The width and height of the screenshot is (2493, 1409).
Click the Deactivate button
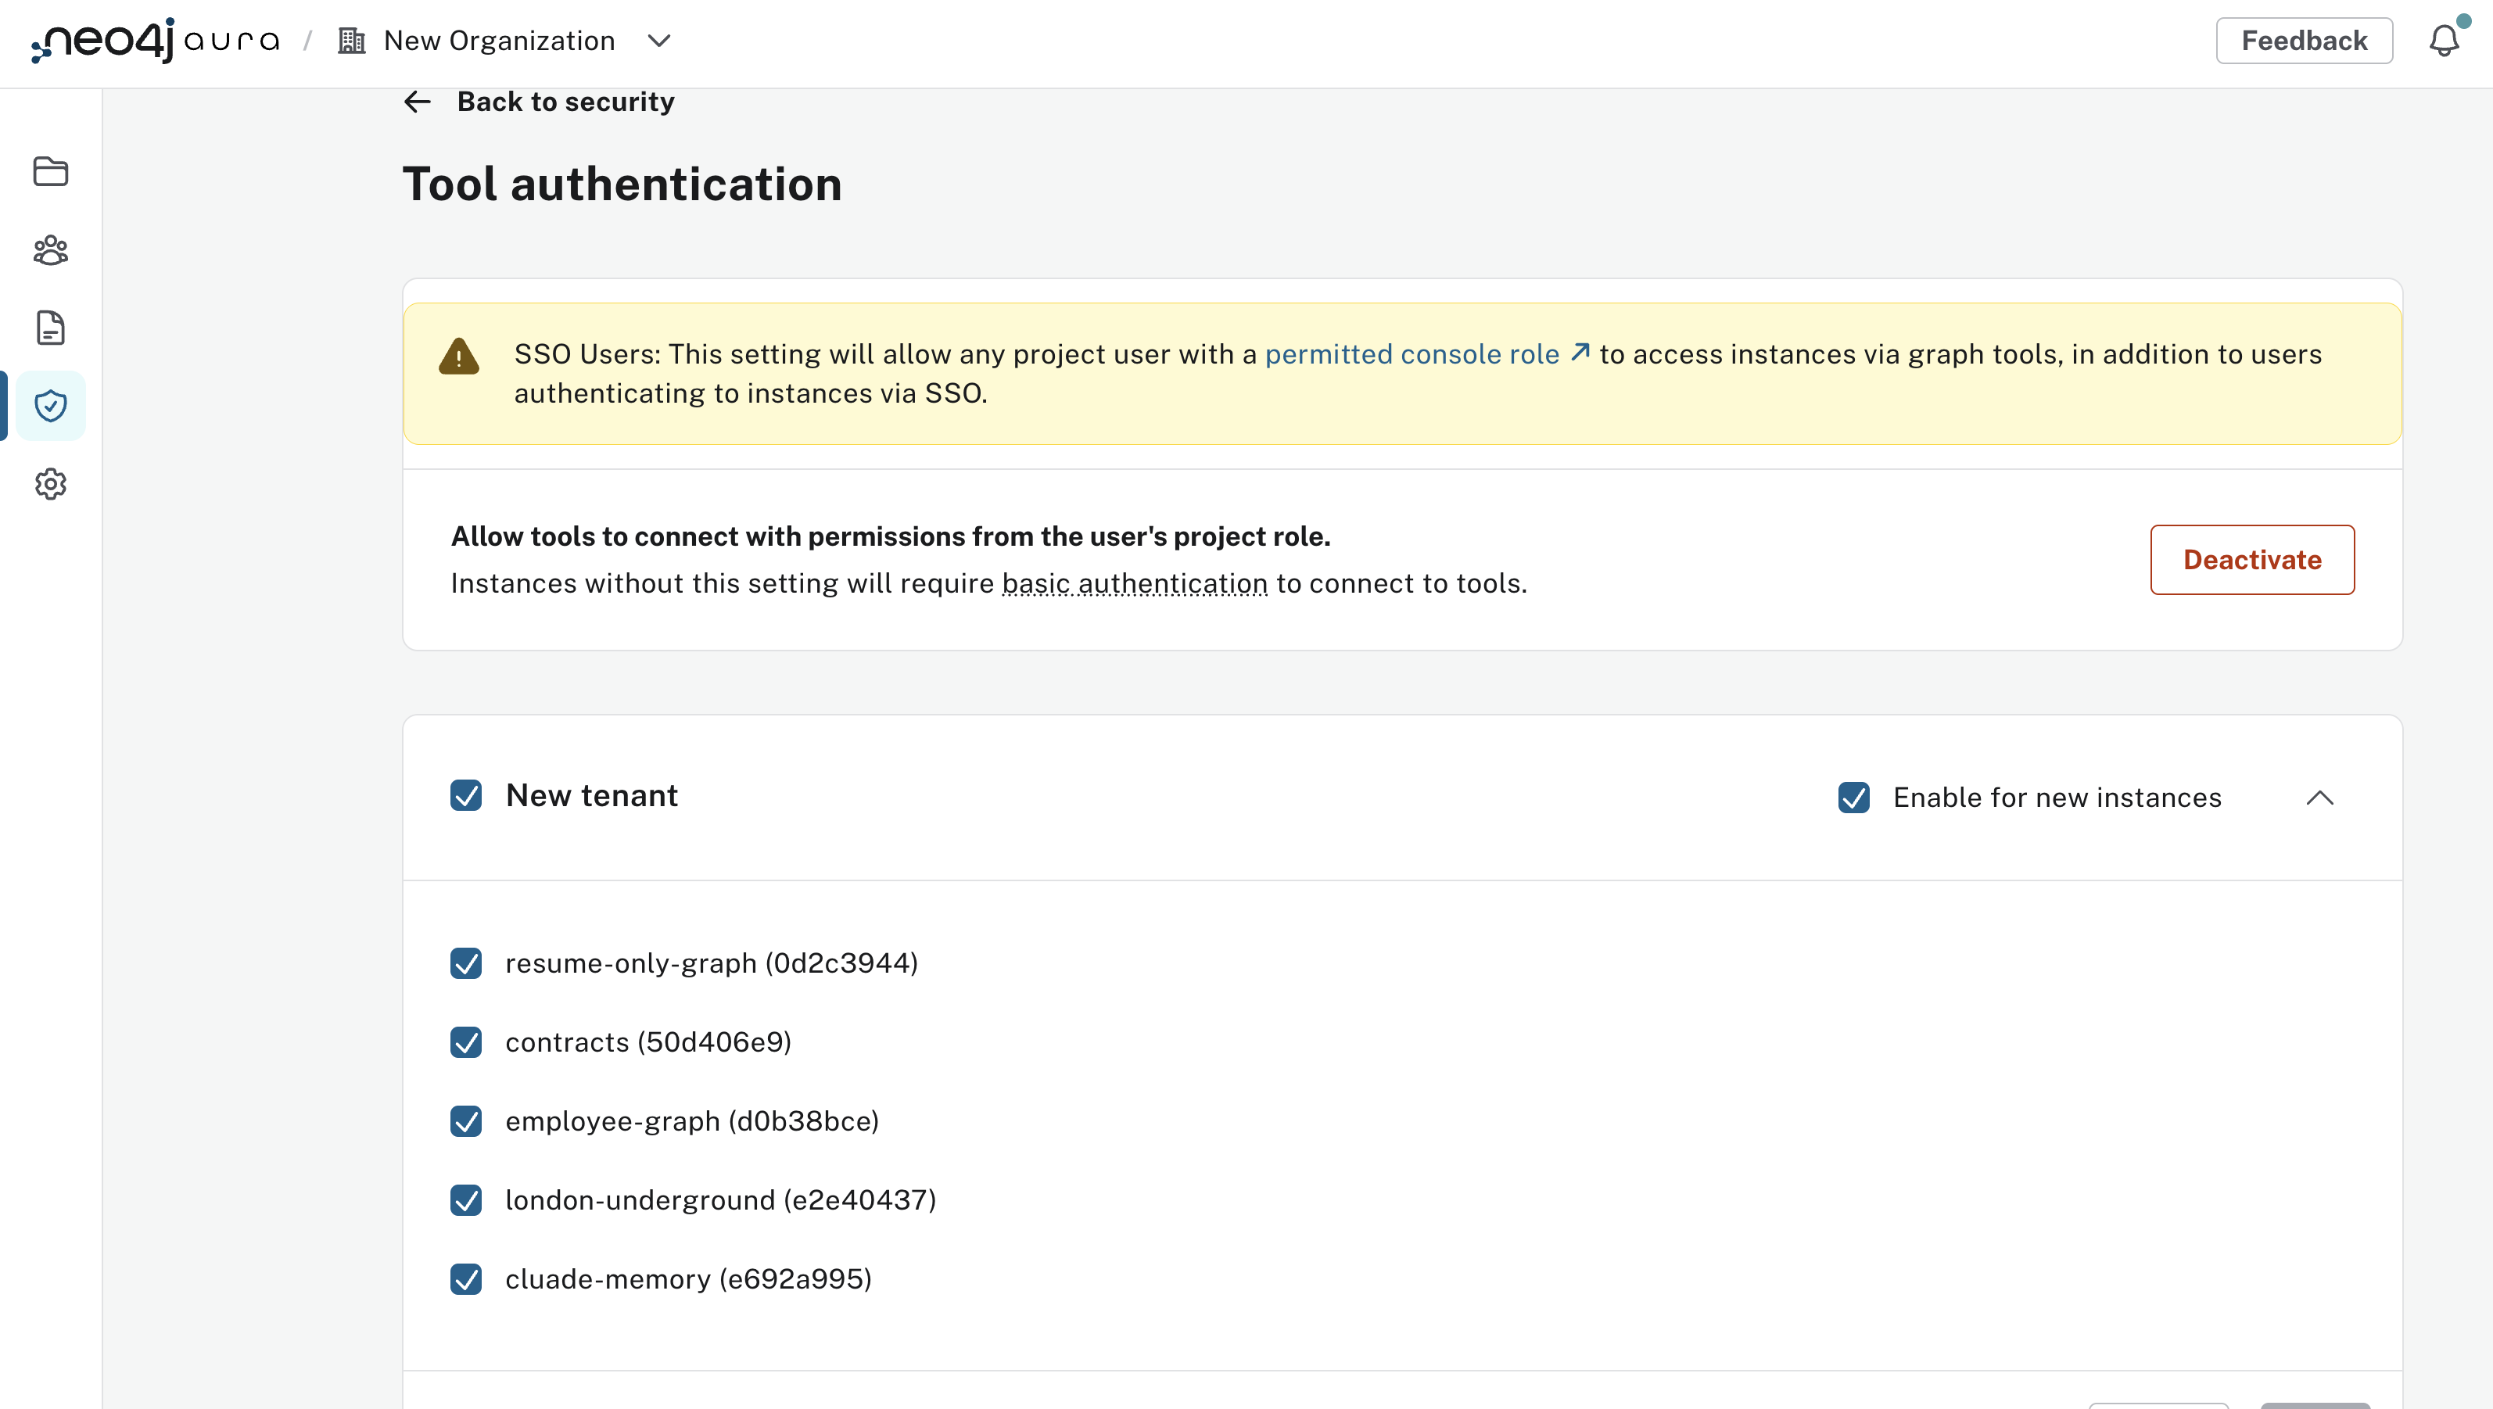2251,559
